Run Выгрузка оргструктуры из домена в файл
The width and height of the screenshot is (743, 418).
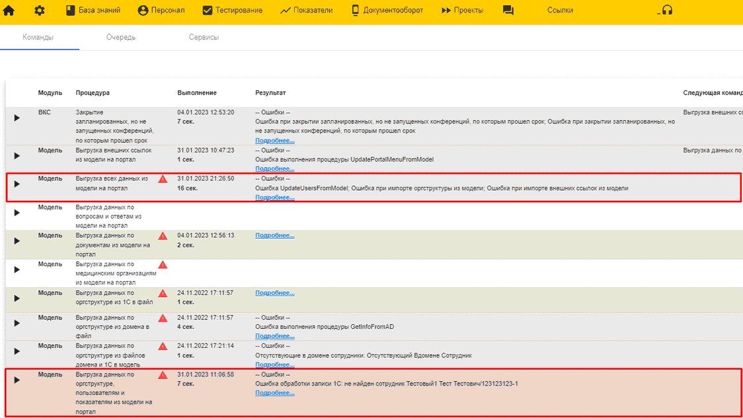click(x=17, y=323)
